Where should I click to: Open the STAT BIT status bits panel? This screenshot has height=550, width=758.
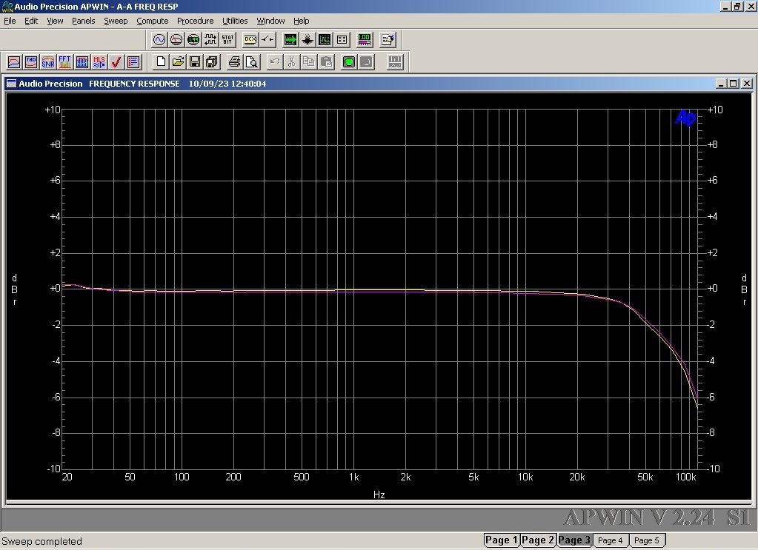(227, 40)
